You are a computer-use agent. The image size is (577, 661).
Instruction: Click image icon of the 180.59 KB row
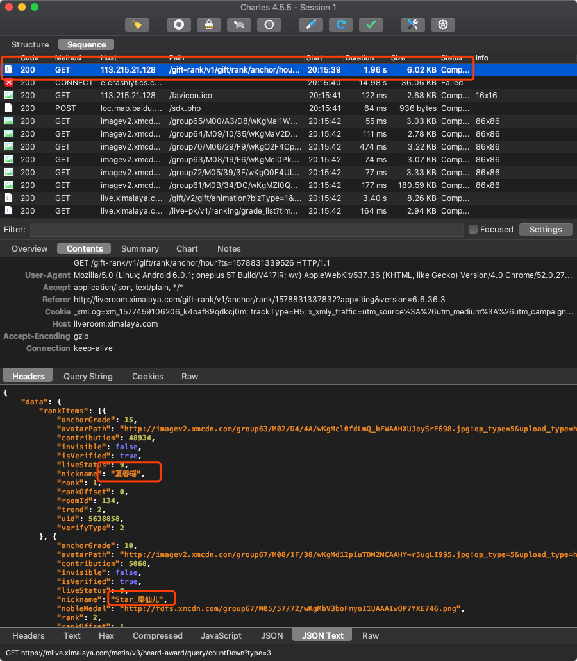(x=9, y=185)
